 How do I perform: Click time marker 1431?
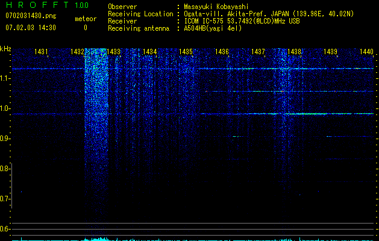pos(41,52)
